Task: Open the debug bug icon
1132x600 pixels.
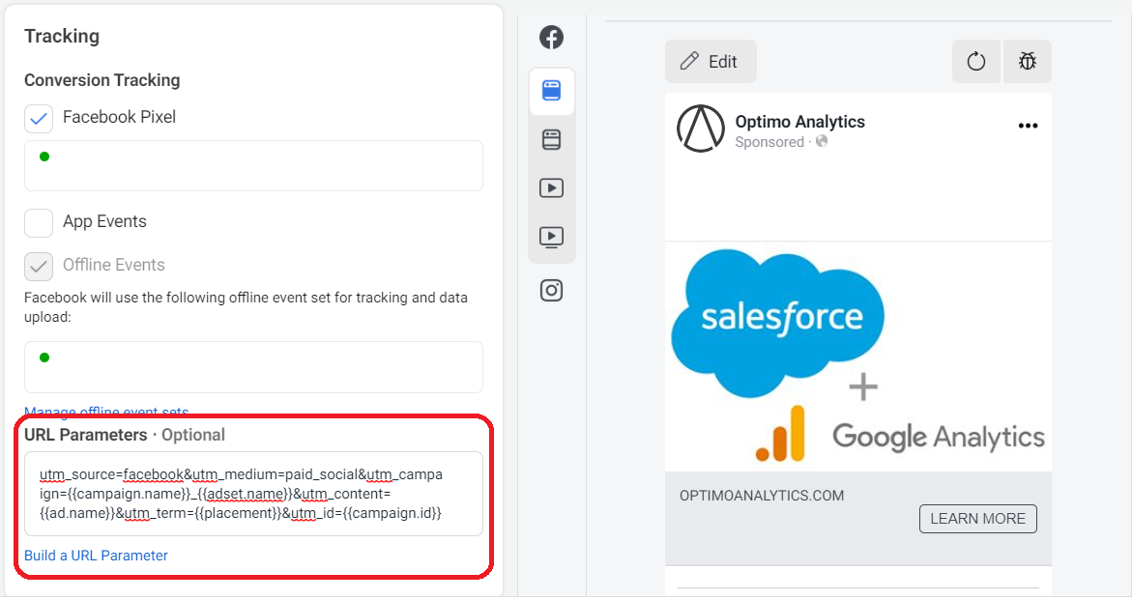Action: pos(1027,61)
